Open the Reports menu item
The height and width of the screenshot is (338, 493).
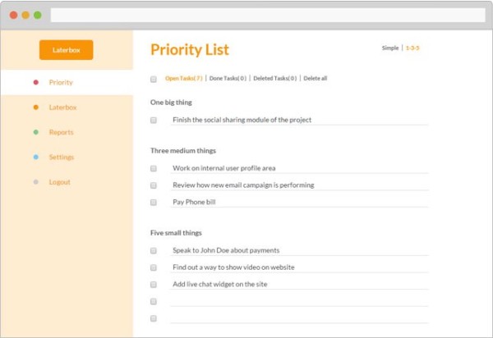coord(61,132)
